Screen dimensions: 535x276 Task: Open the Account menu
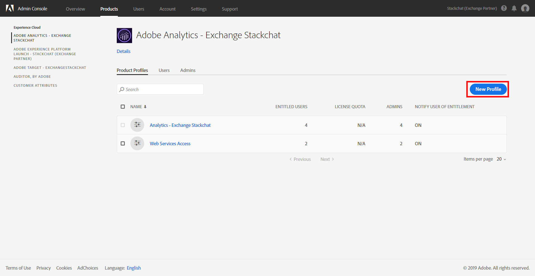tap(167, 9)
